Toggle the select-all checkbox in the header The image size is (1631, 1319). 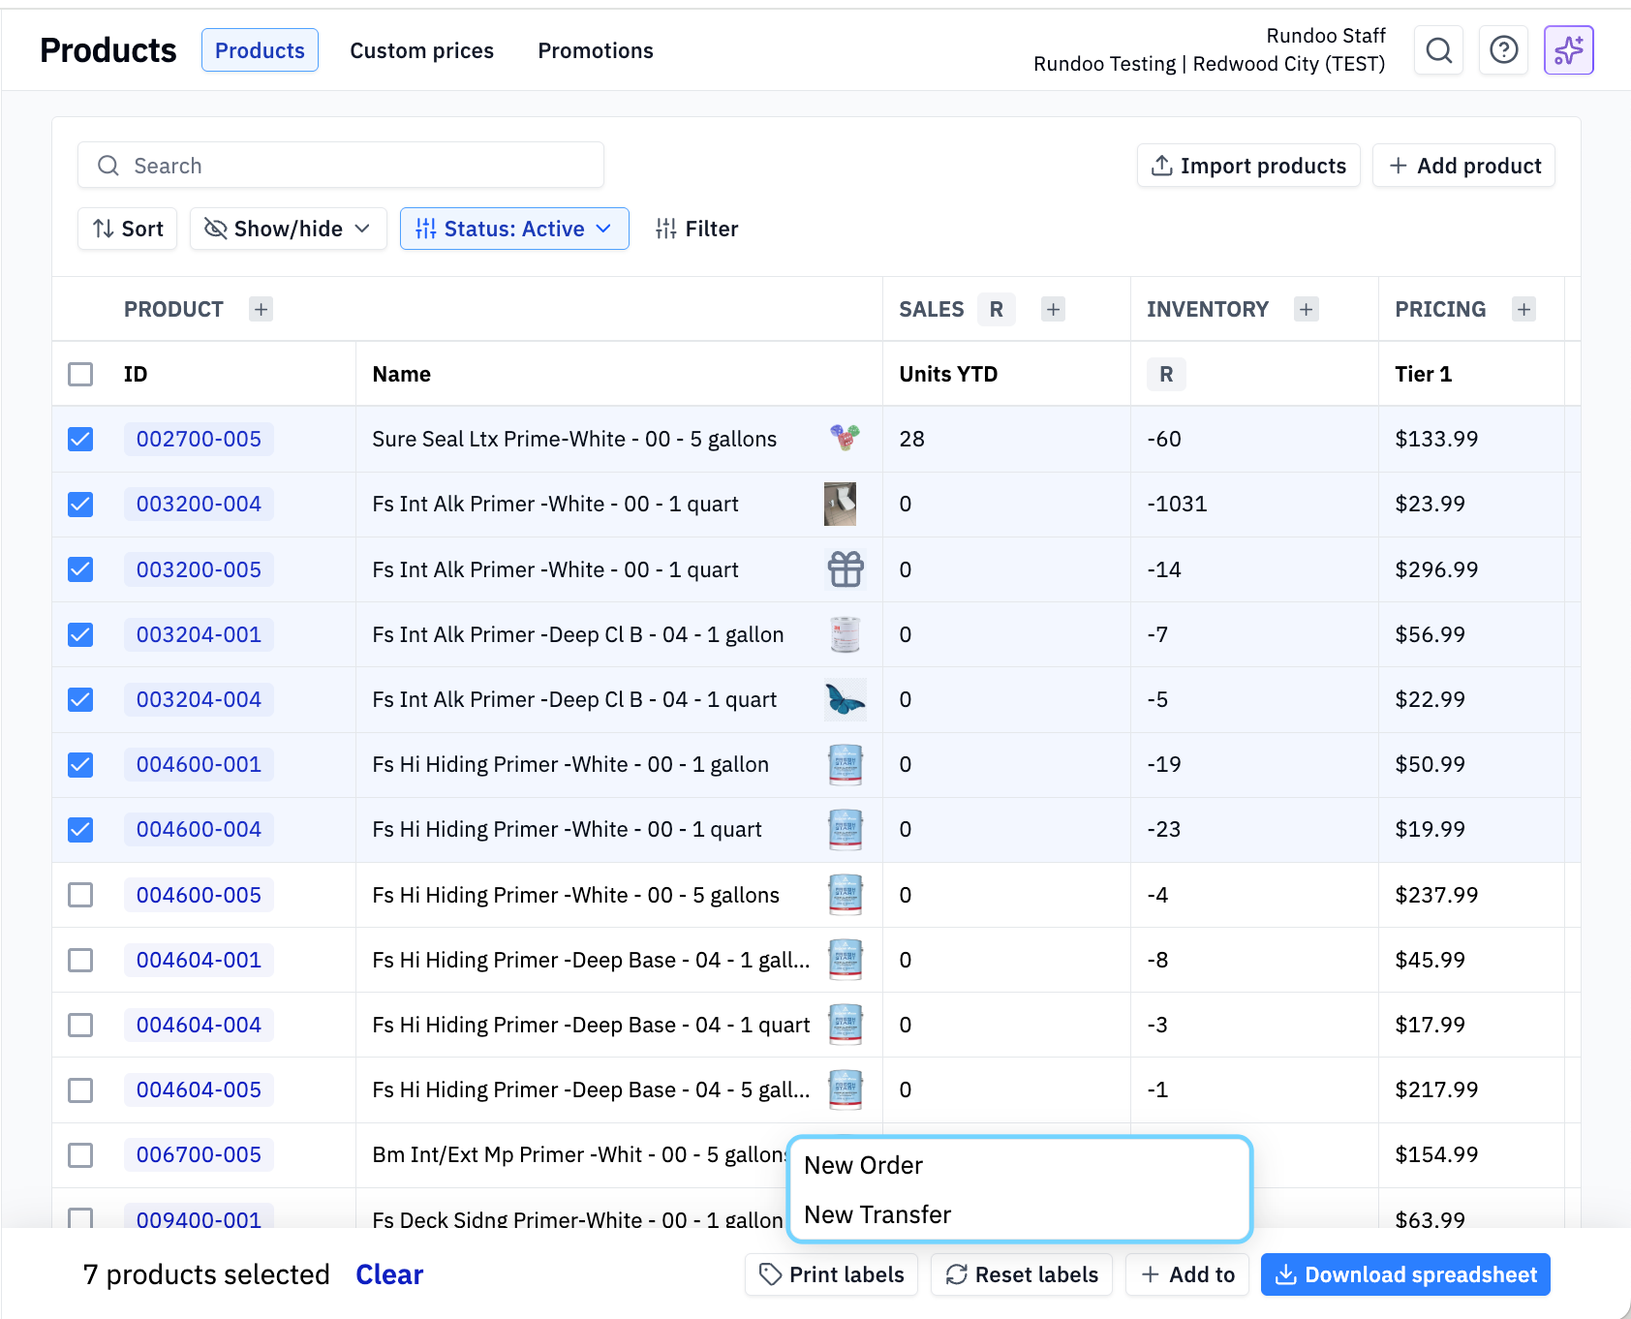click(80, 374)
